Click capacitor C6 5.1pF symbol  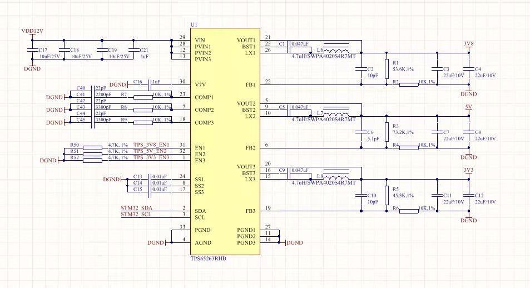pos(361,132)
